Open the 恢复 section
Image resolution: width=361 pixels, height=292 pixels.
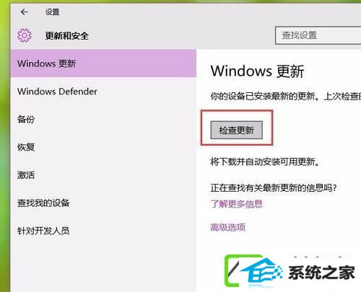pos(103,147)
